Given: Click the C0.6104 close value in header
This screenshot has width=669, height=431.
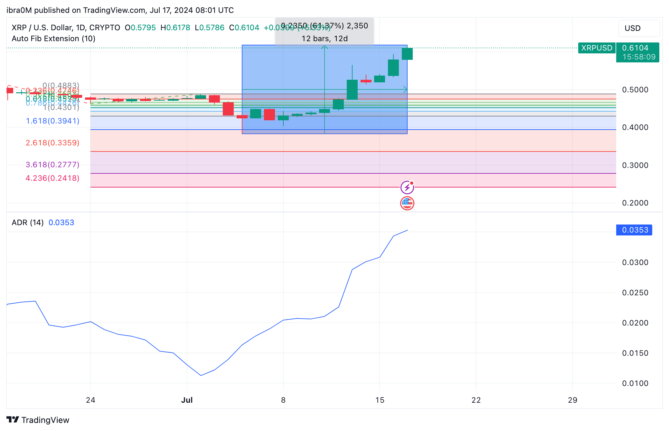Looking at the screenshot, I should coord(244,28).
